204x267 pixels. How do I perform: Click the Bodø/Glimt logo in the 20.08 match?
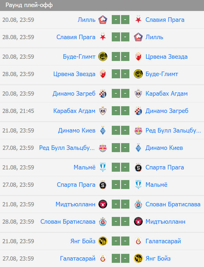103,56
